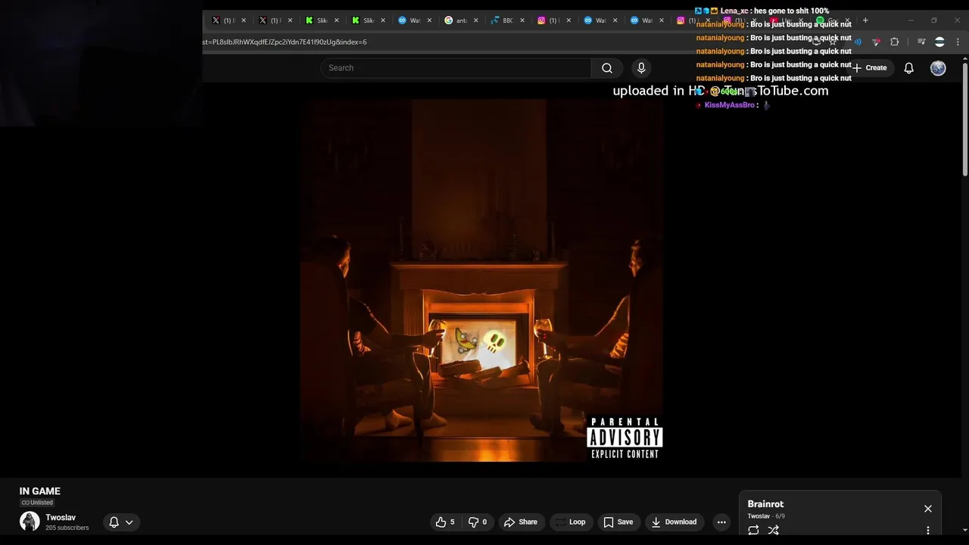969x545 pixels.
Task: Click the Share button
Action: point(521,522)
